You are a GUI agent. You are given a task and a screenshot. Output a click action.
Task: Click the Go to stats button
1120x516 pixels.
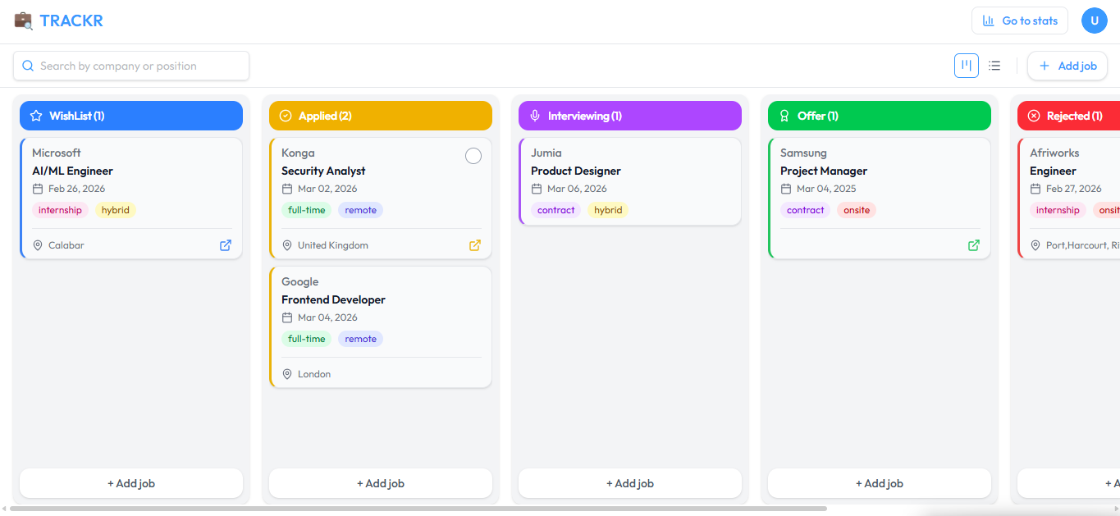point(1019,21)
